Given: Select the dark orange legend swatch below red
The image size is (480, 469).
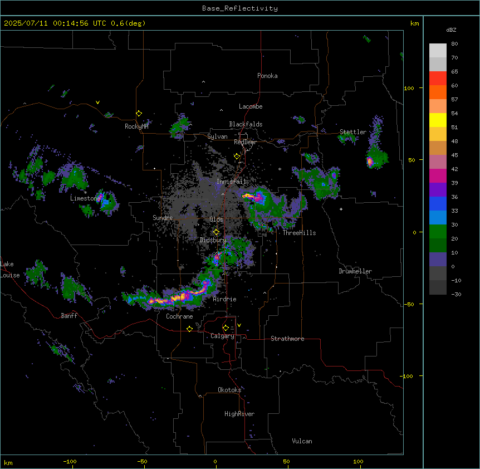Looking at the screenshot, I should click(438, 92).
